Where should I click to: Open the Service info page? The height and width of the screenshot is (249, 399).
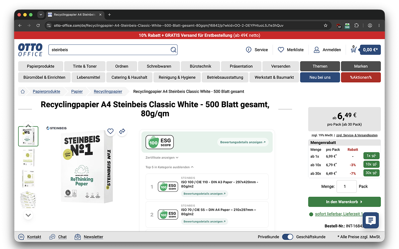[x=257, y=50]
